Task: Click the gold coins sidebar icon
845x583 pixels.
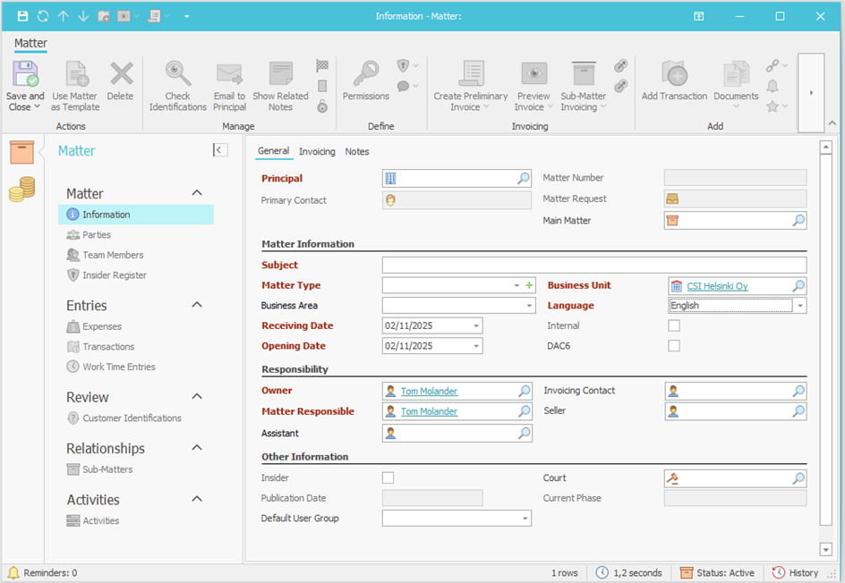Action: 22,189
